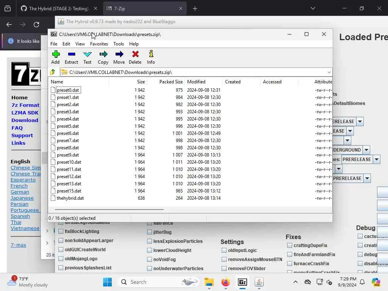Go up one folder level icon

(x=53, y=72)
